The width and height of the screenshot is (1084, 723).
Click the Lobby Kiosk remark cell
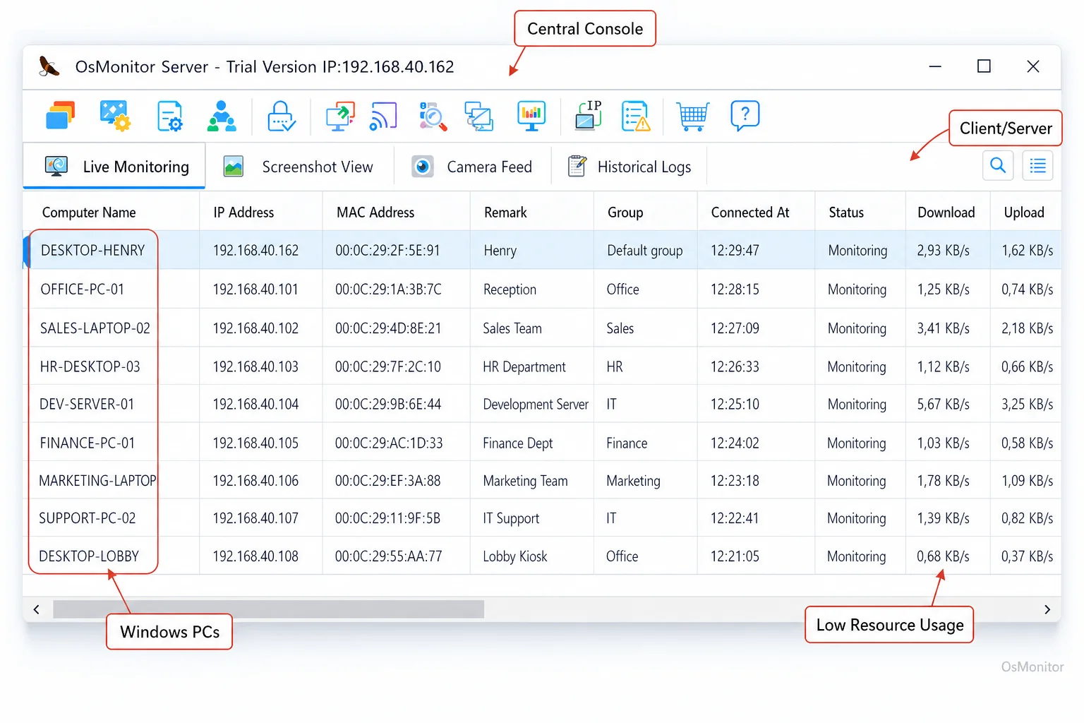tap(515, 556)
